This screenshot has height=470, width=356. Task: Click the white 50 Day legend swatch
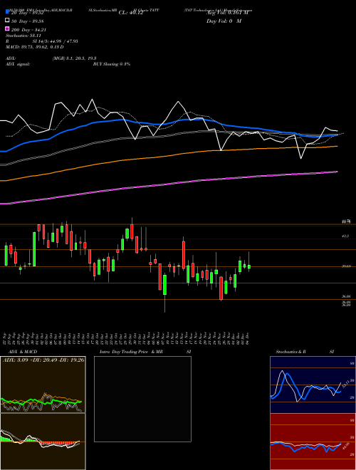click(x=7, y=21)
